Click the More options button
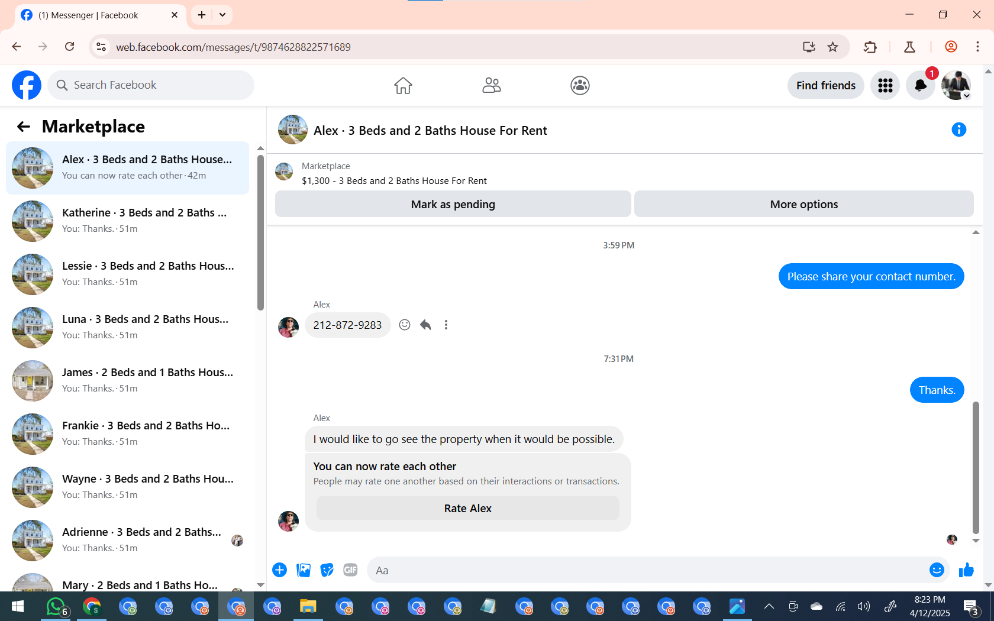The image size is (994, 621). click(x=804, y=204)
